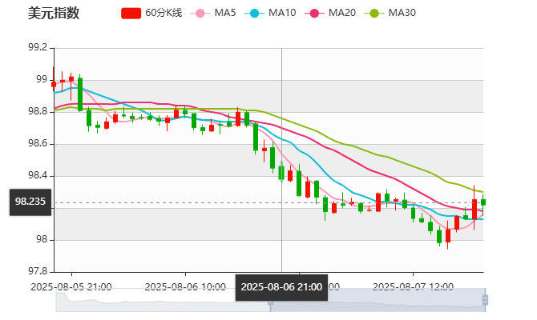
Task: Click the 2025-08-06 21:00 time pointer label
Action: pos(281,286)
